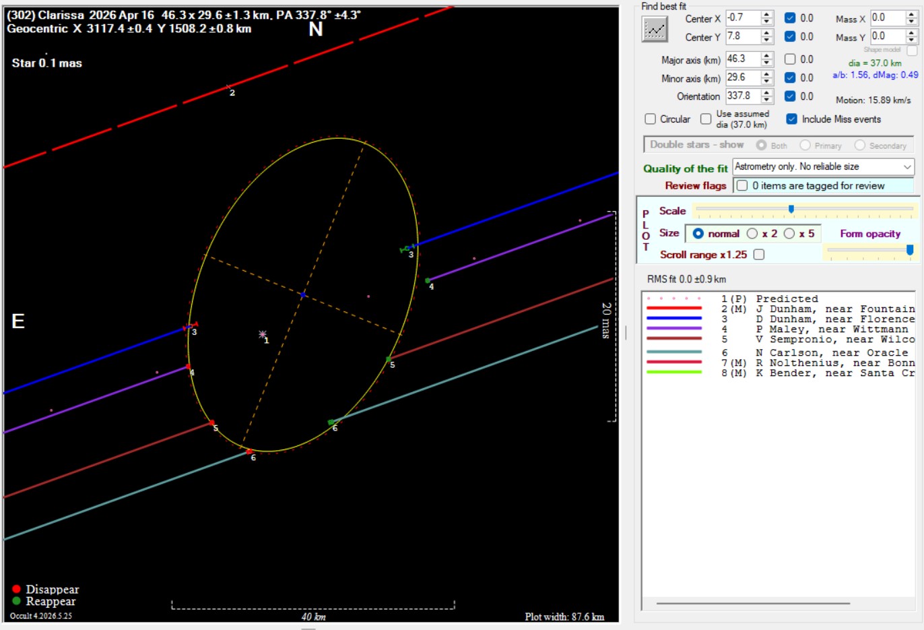Uncheck the Minor axis fix checkbox
This screenshot has height=630, width=924.
(x=790, y=77)
